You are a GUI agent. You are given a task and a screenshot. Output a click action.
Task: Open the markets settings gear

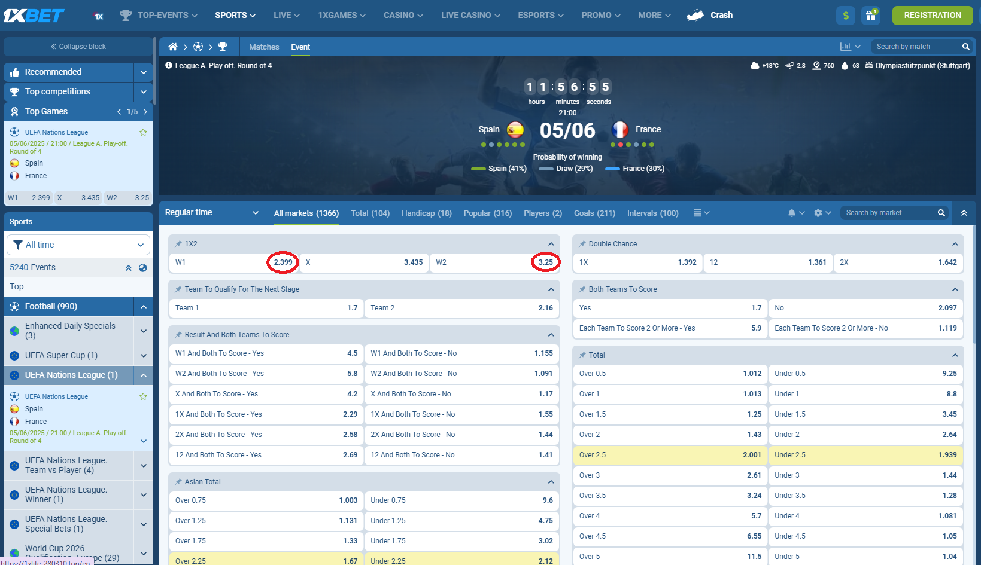(818, 213)
